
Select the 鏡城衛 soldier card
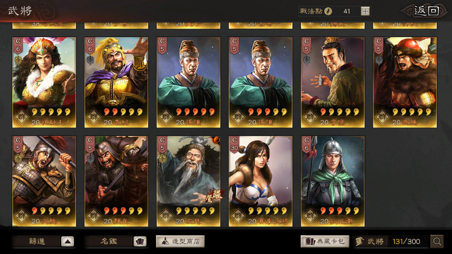[x=333, y=181]
